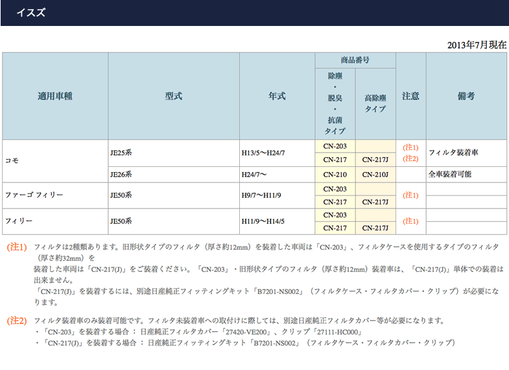Click (注1) in the H9/7〜H11/9 row
The height and width of the screenshot is (370, 509).
point(410,195)
